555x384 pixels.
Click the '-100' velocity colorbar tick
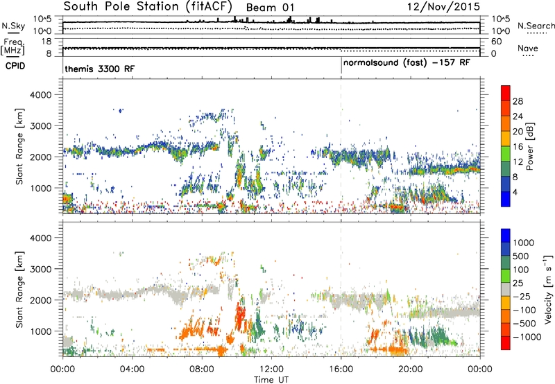(524, 310)
